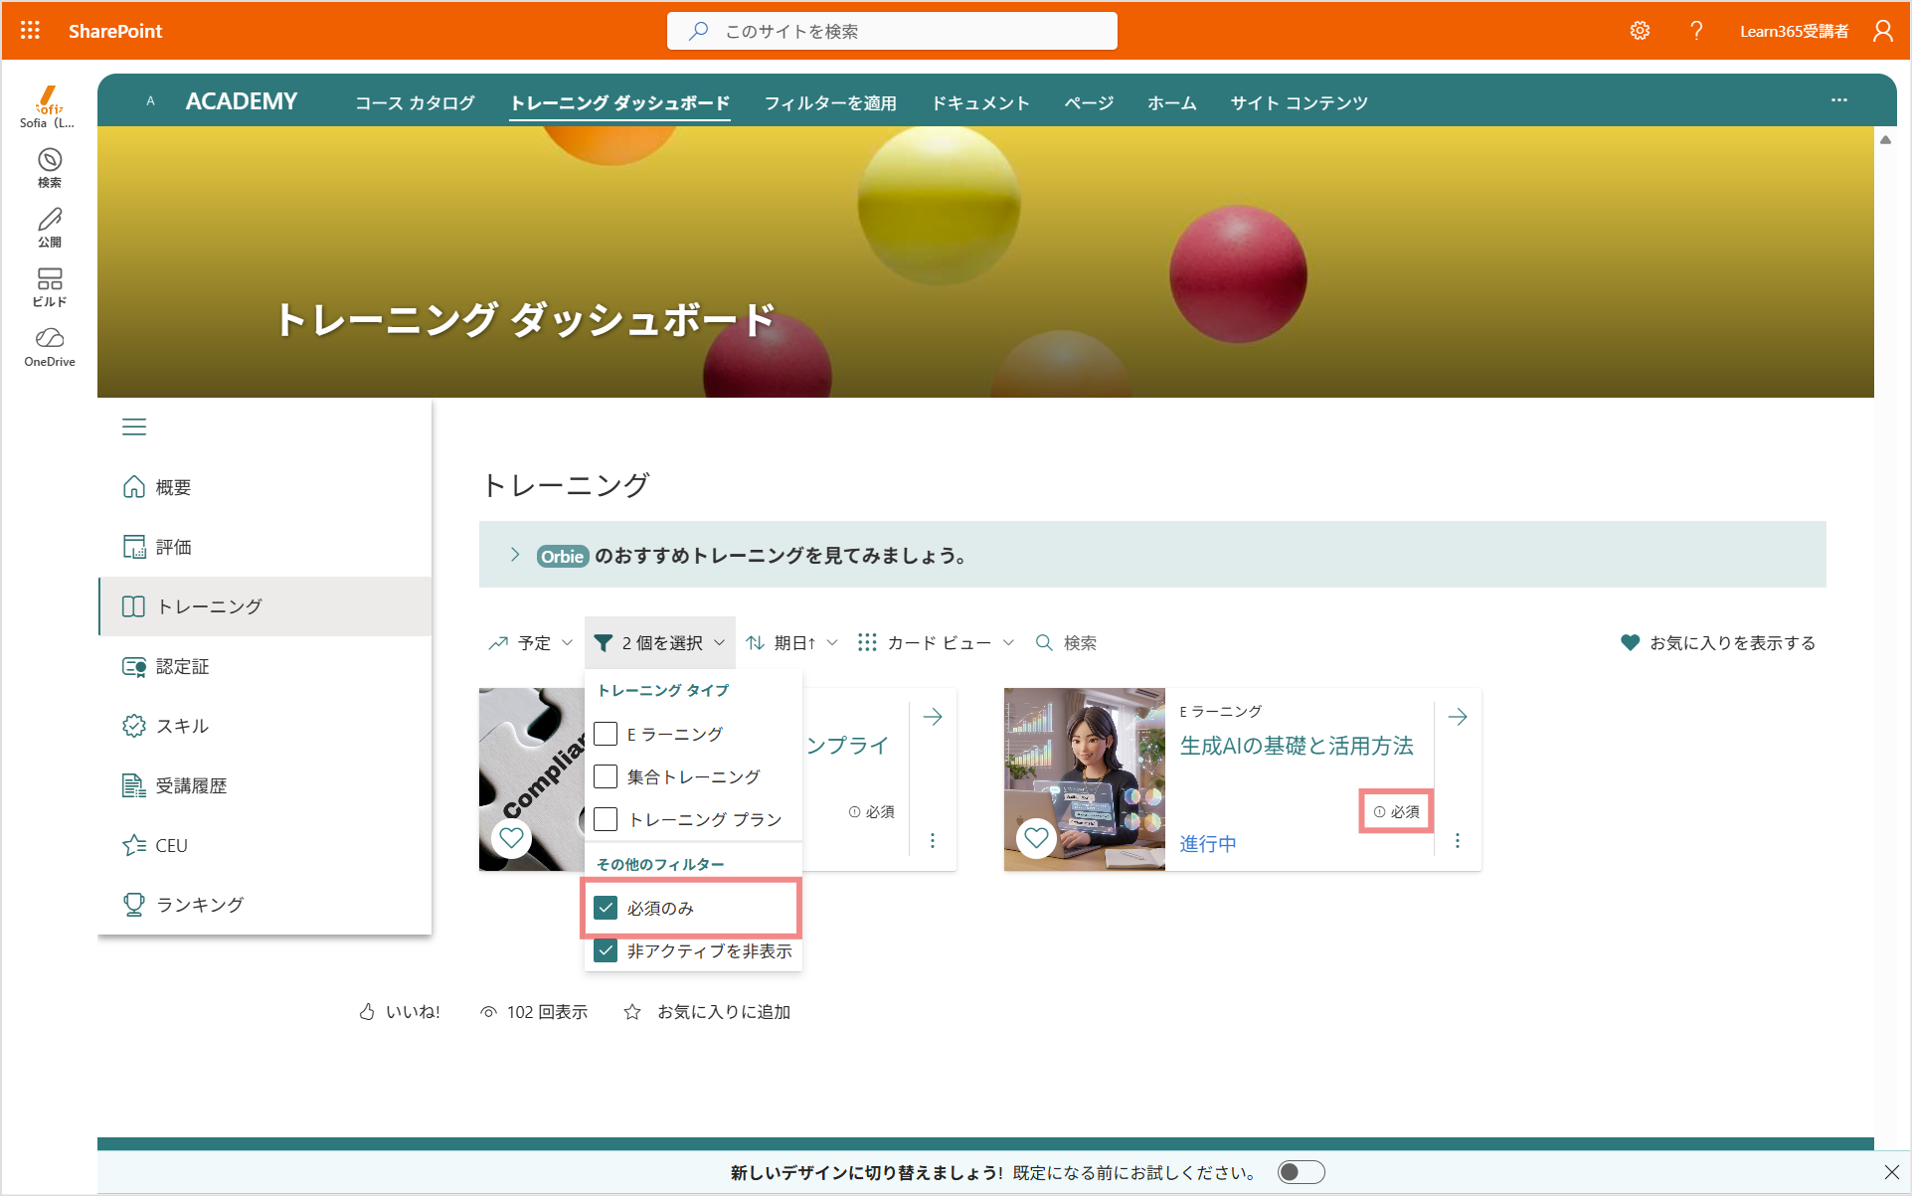Open the カード ビュー view dropdown
The image size is (1912, 1196).
936,643
